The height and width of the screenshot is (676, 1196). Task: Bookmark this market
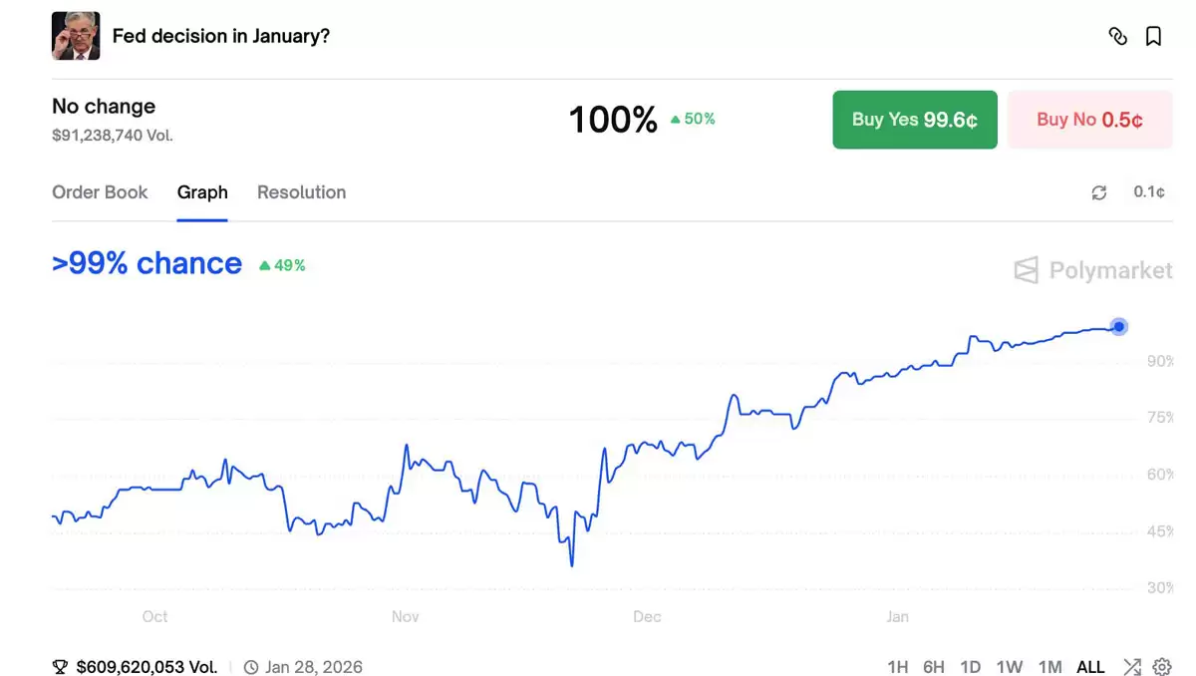[x=1153, y=36]
